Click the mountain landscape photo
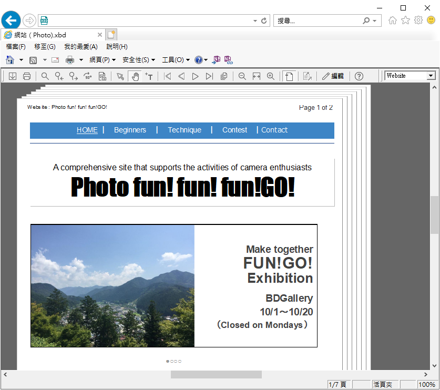 [113, 286]
